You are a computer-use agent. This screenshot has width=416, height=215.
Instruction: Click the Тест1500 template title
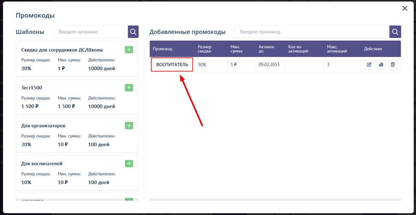[32, 88]
